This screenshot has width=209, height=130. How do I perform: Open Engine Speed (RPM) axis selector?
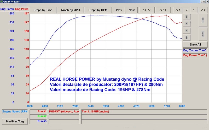[x=15, y=112]
